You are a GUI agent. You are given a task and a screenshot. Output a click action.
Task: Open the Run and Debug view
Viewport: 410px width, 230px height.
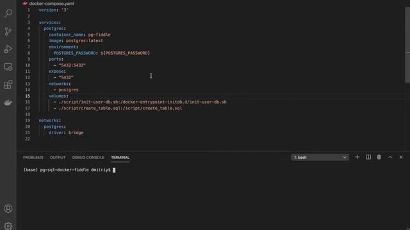click(x=8, y=49)
